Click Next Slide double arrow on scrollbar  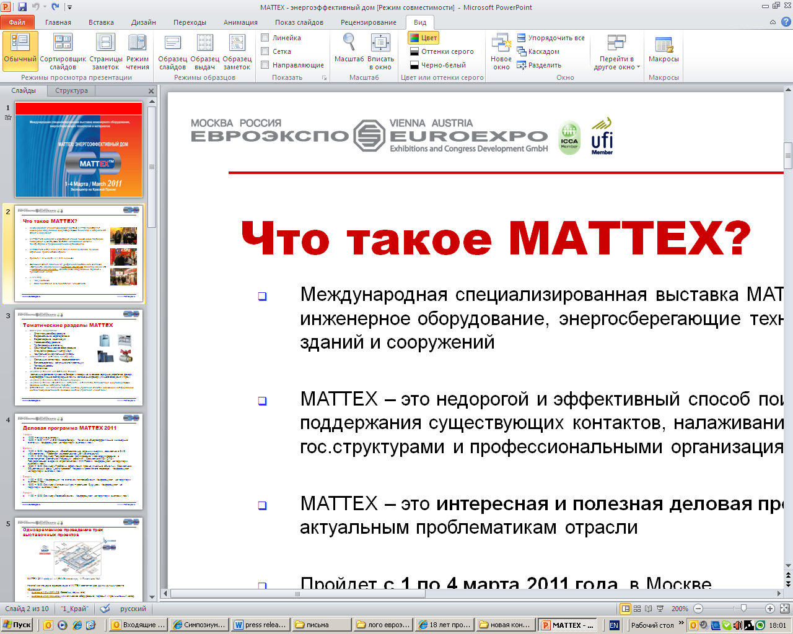click(x=788, y=584)
